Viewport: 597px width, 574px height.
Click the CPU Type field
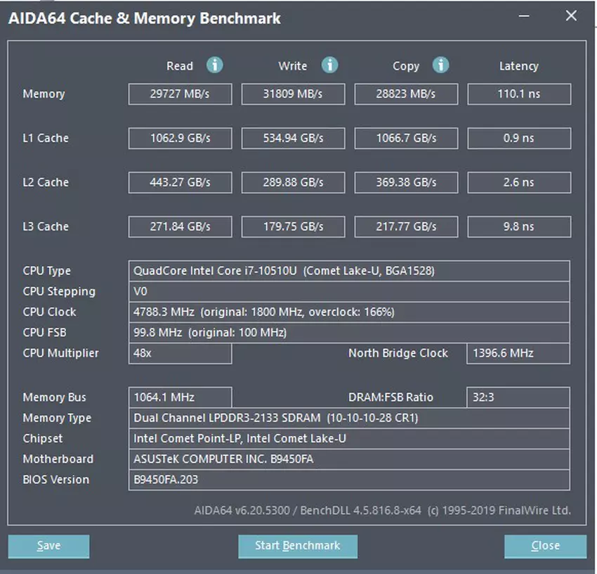point(349,271)
